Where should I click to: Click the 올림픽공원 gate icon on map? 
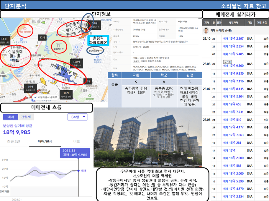pos(59,45)
